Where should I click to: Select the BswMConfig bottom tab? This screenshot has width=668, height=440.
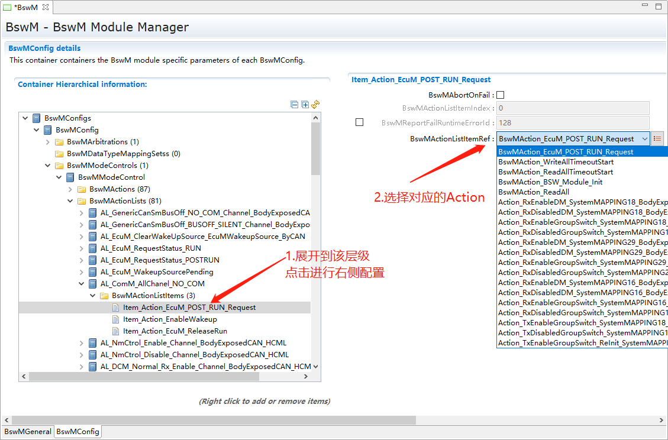click(78, 432)
